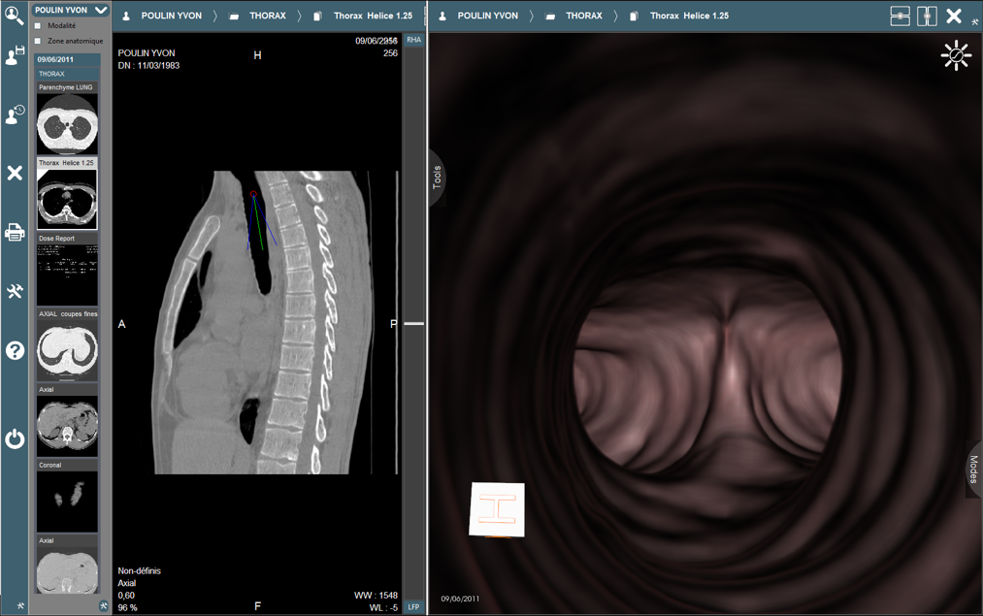Click Thorax Helice 1.25 breadcrumb in right viewer
983x616 pixels.
click(689, 16)
